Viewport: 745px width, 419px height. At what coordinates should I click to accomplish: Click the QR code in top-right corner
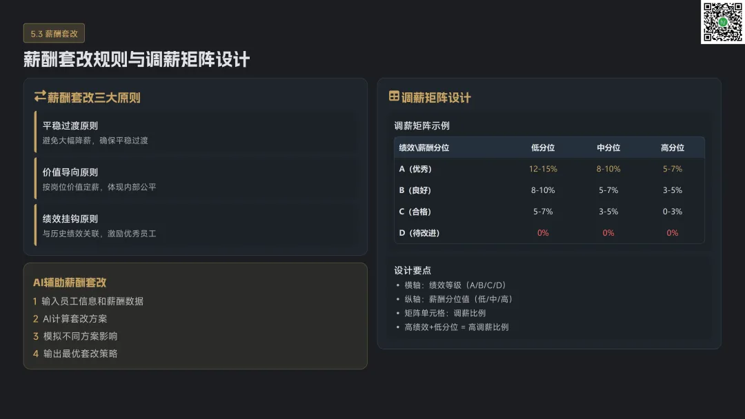[x=722, y=22]
